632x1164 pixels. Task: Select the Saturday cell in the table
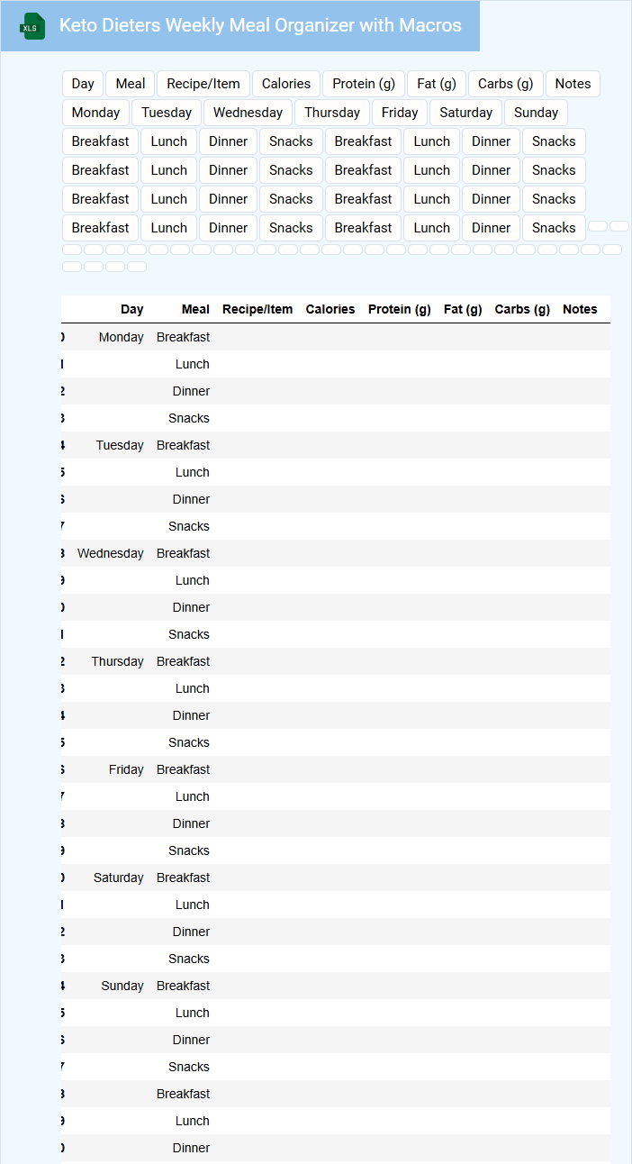tap(119, 878)
